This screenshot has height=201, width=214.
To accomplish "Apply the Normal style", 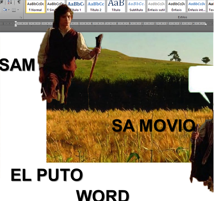I will (36, 7).
